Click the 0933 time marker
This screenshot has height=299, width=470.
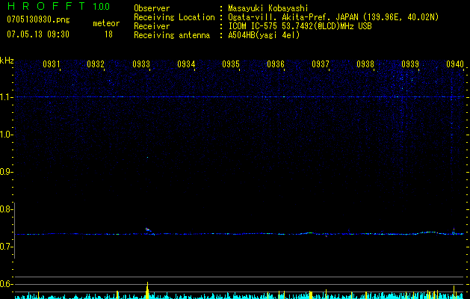tap(141, 64)
